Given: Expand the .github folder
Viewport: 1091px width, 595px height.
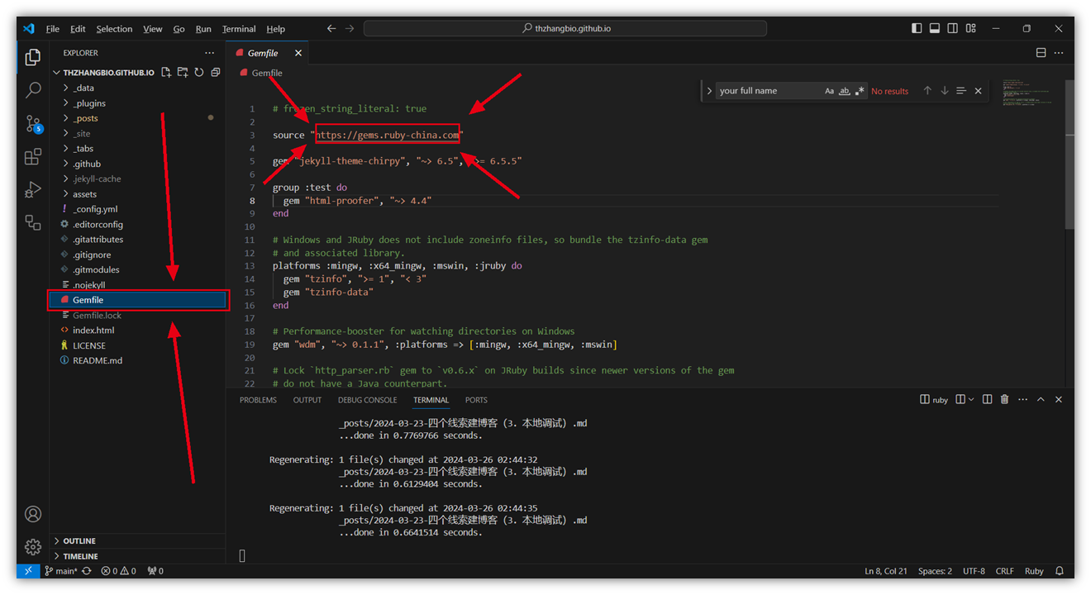Looking at the screenshot, I should 138,164.
